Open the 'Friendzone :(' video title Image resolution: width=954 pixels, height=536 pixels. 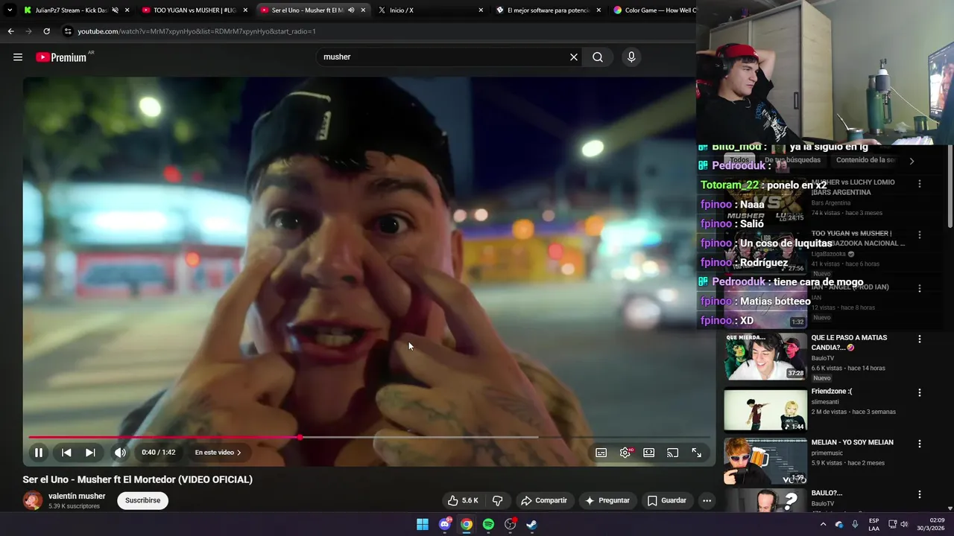tap(832, 392)
